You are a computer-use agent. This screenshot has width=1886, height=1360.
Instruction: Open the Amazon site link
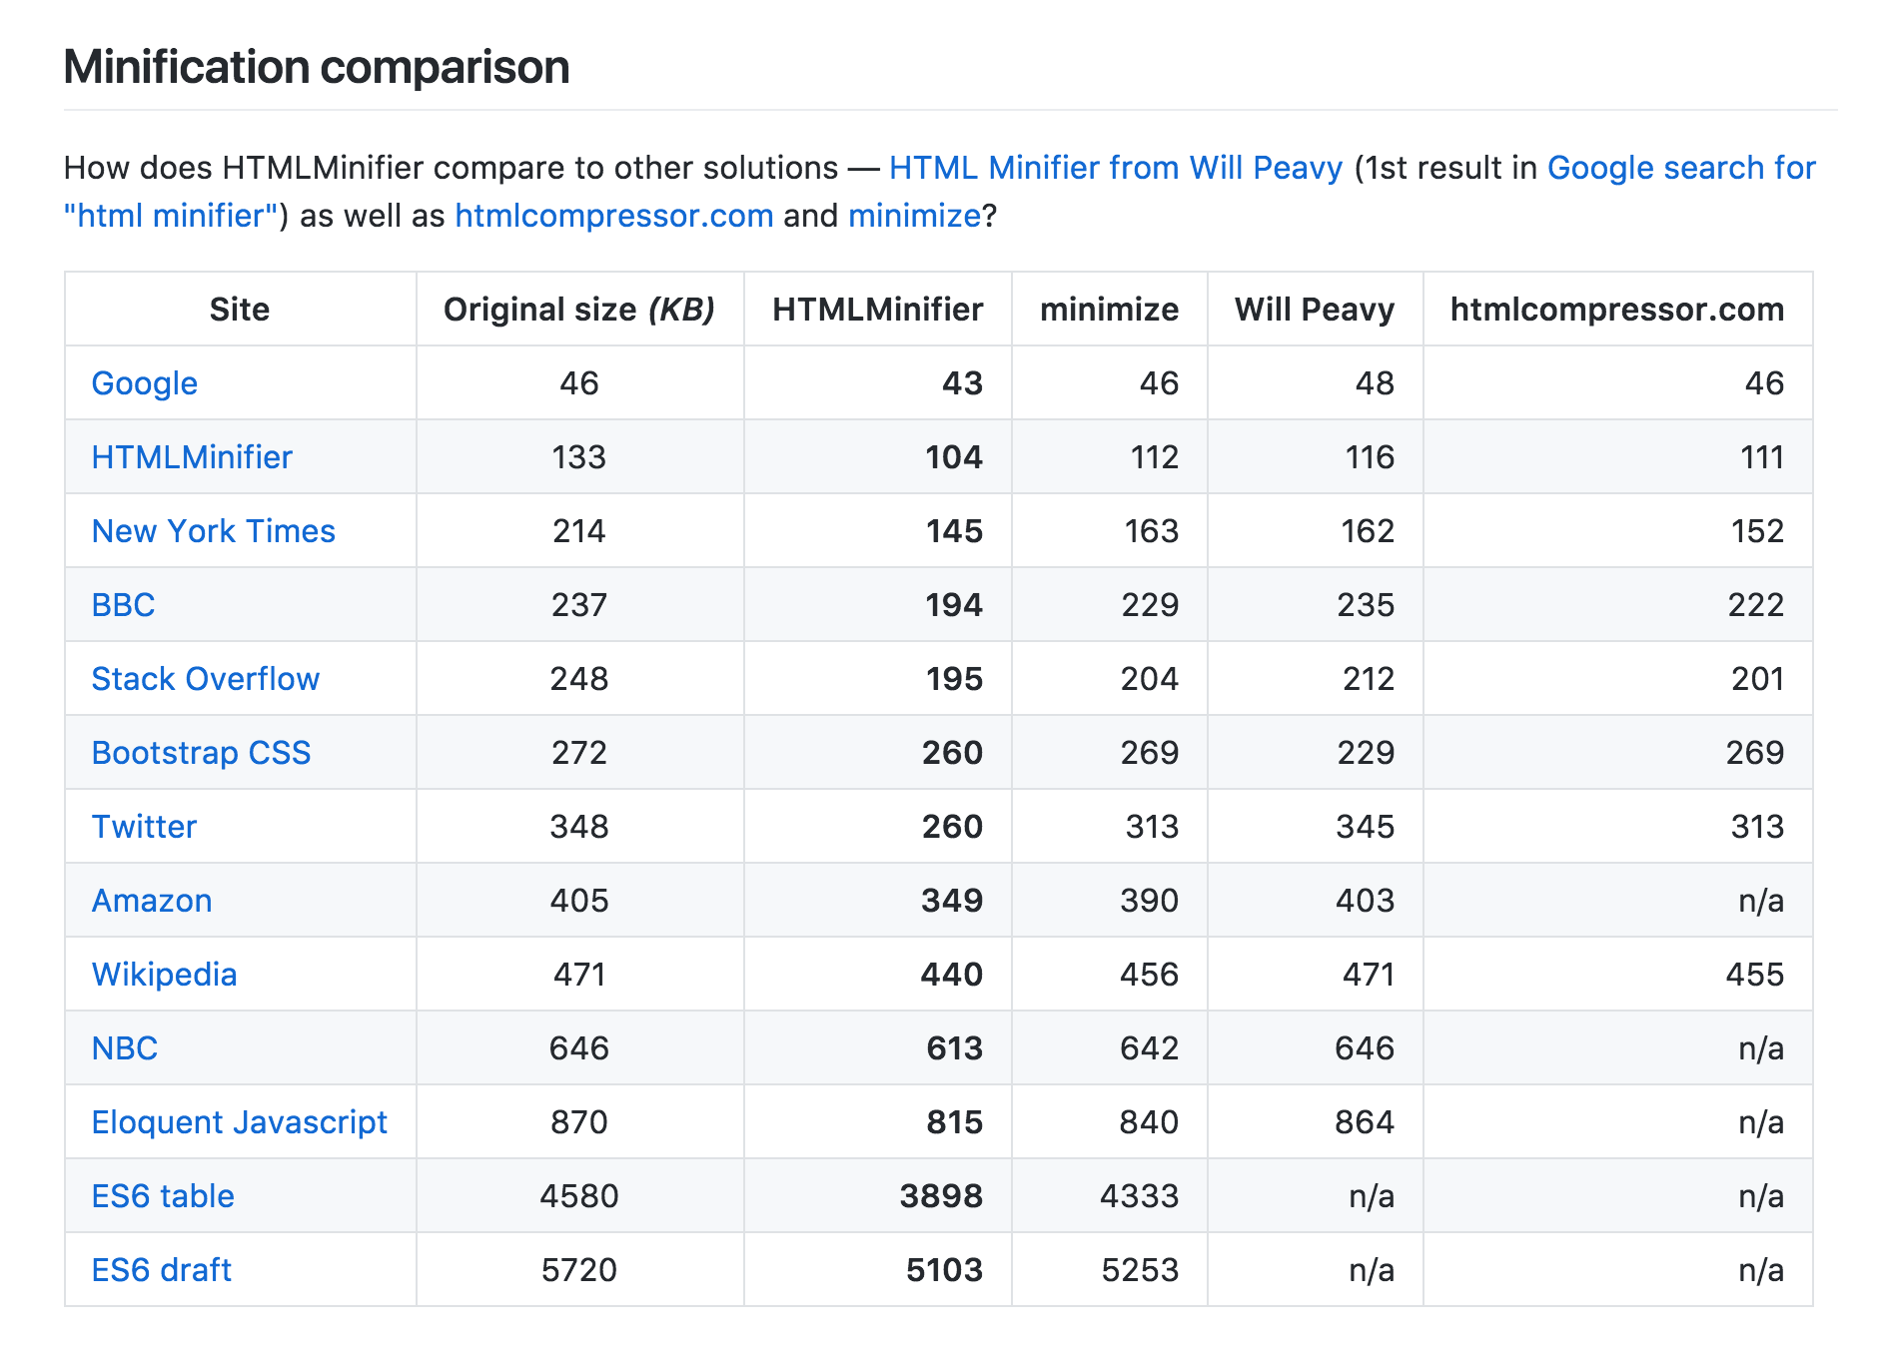coord(152,901)
